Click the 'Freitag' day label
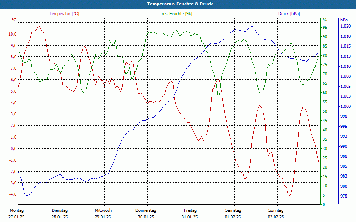The image size is (356, 222). (190, 210)
